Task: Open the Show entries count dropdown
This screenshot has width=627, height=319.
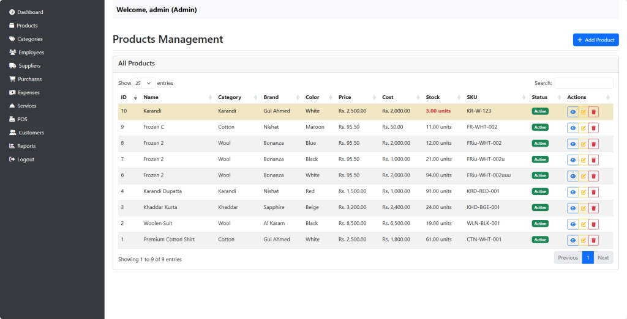Action: coord(144,83)
